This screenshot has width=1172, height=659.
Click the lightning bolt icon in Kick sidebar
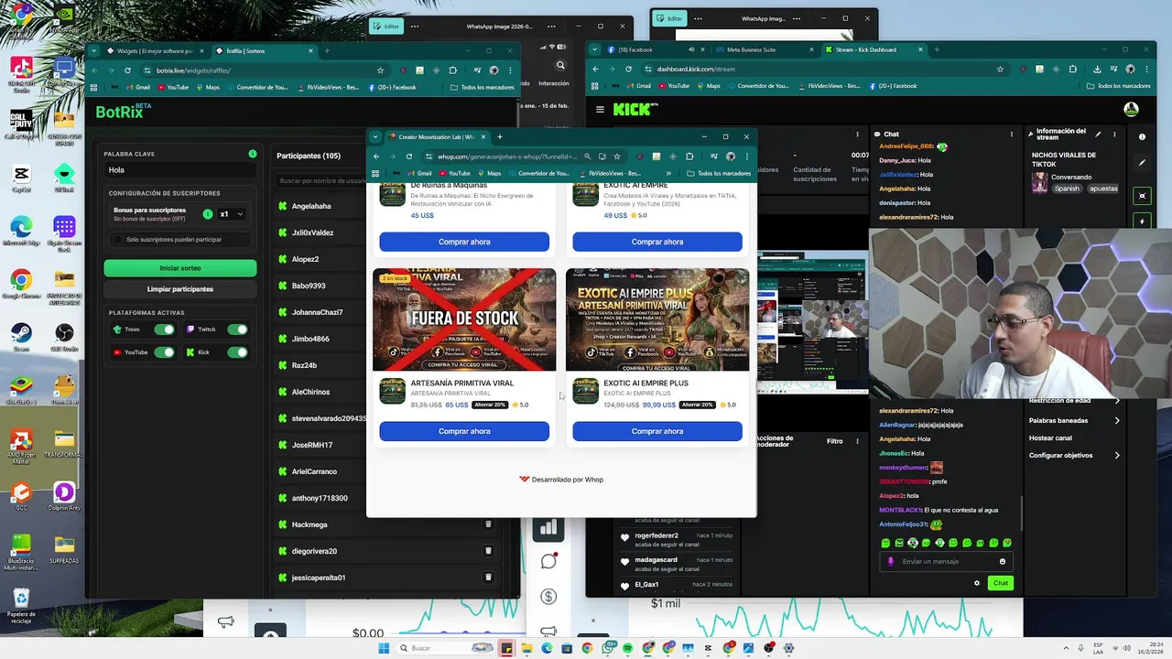[1142, 221]
